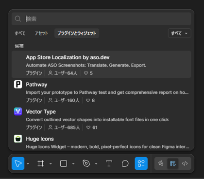Switch to Draw mode
Image resolution: width=204 pixels, height=179 pixels.
[161, 163]
